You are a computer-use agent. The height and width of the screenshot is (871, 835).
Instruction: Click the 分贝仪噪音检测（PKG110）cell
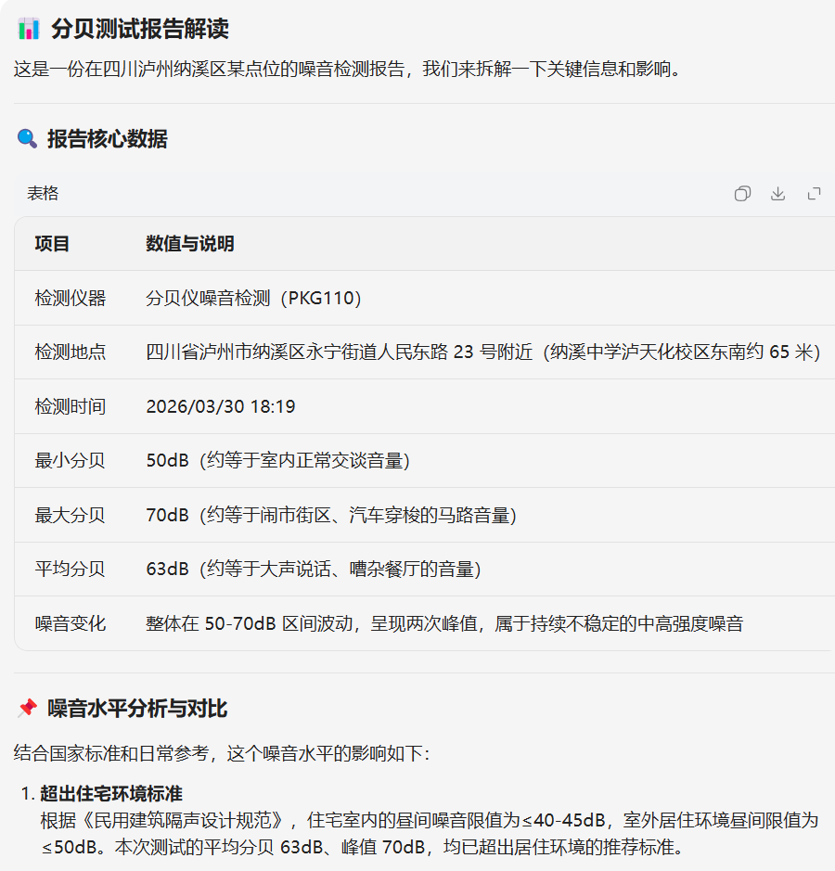pyautogui.click(x=253, y=298)
